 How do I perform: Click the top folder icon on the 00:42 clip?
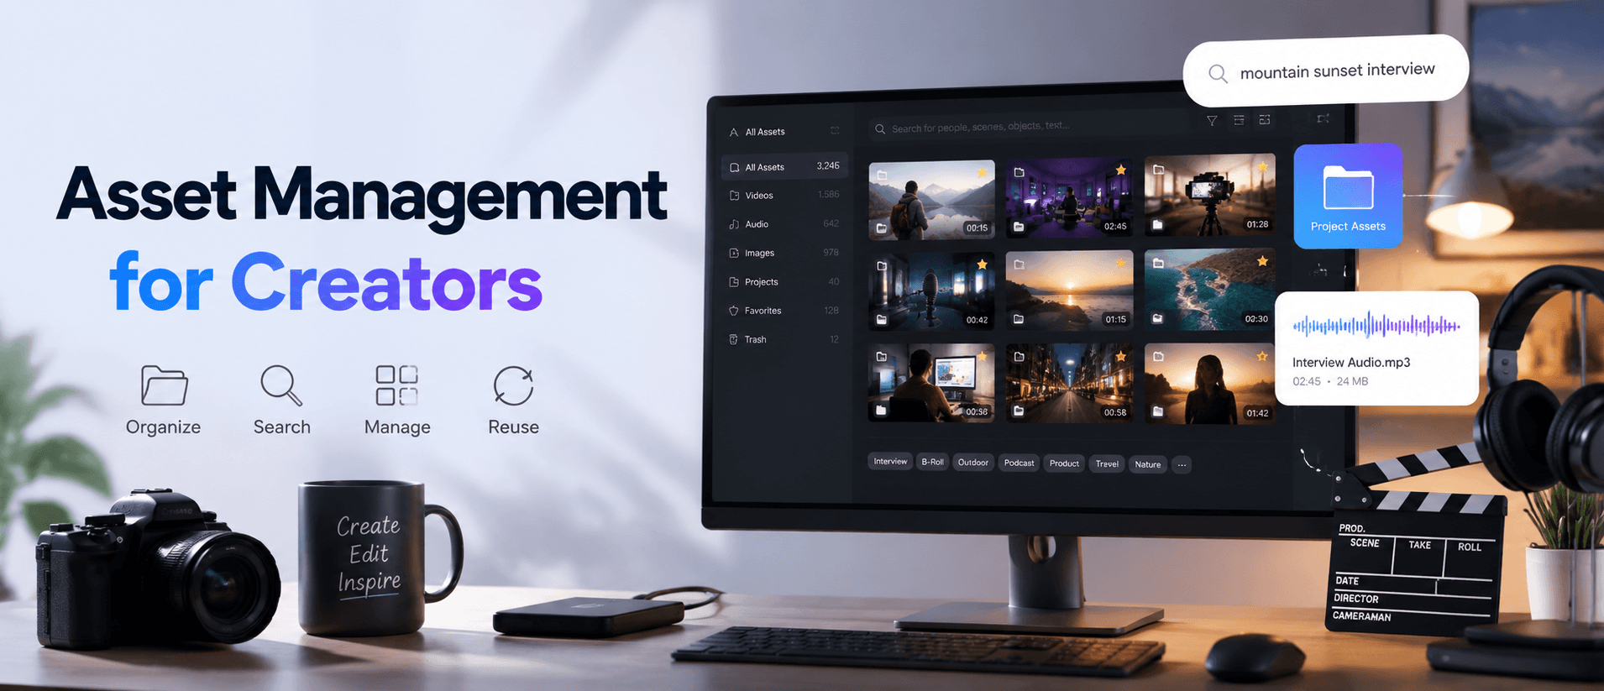882,266
